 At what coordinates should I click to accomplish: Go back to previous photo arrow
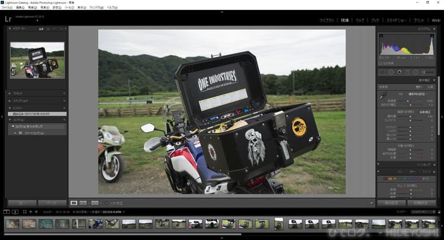(x=30, y=212)
